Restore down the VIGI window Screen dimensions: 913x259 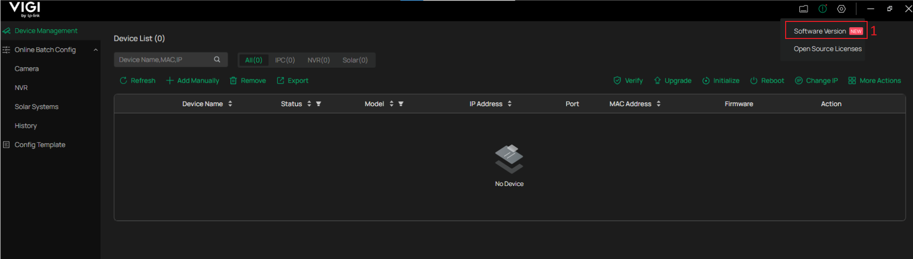pyautogui.click(x=890, y=9)
